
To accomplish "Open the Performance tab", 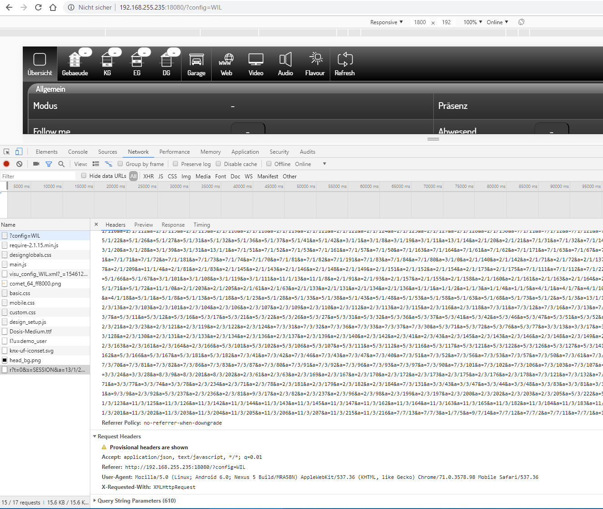I will (x=175, y=152).
